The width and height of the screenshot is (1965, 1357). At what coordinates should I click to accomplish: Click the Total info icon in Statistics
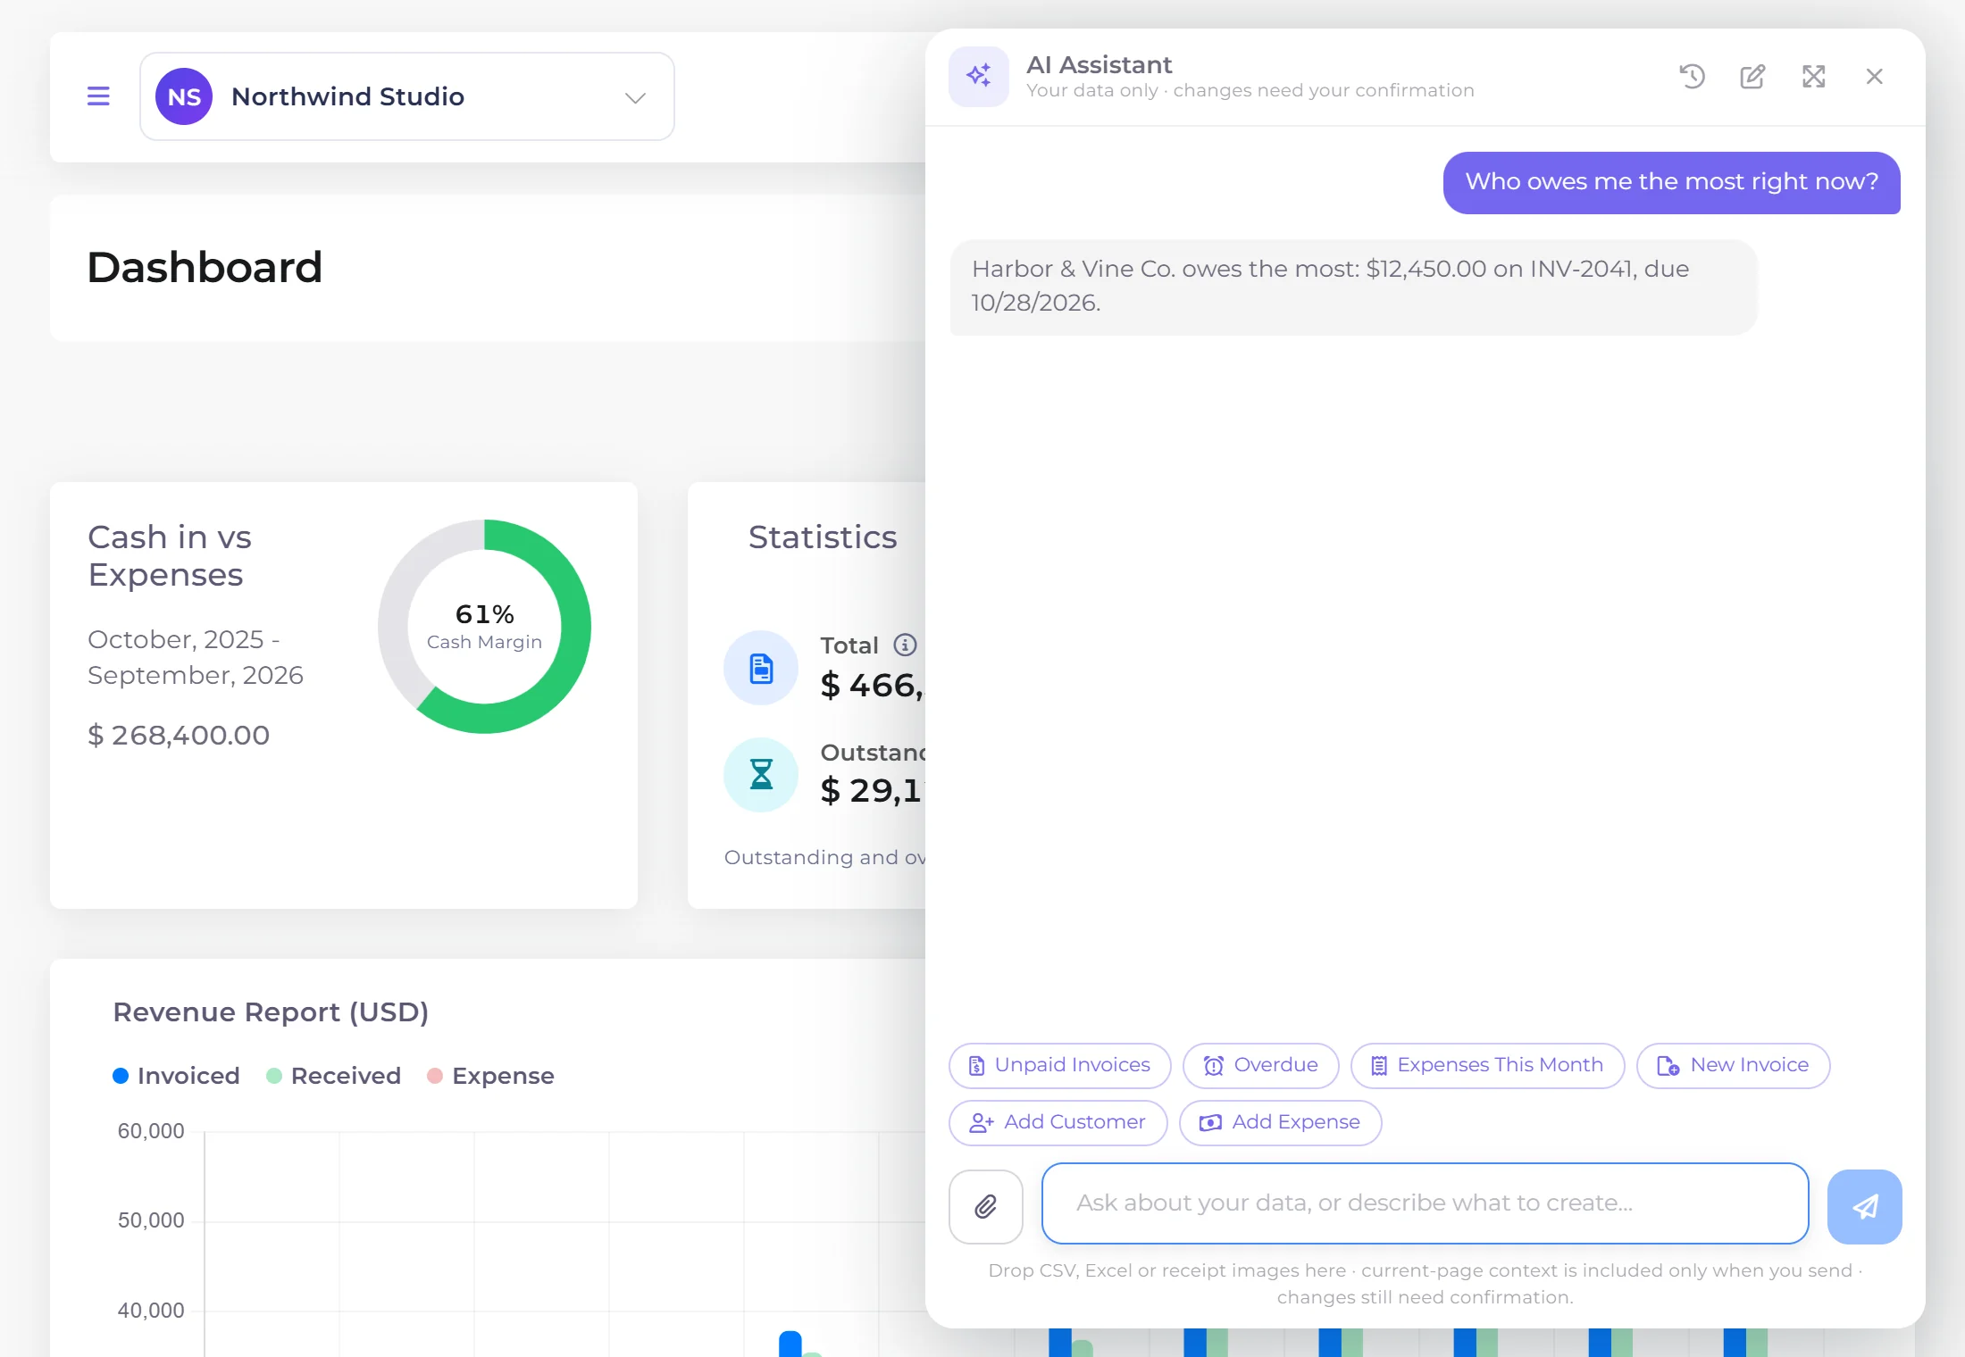(x=905, y=645)
